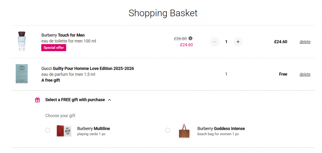
Task: Click the Burberry Multiline gift name
Action: (x=93, y=129)
